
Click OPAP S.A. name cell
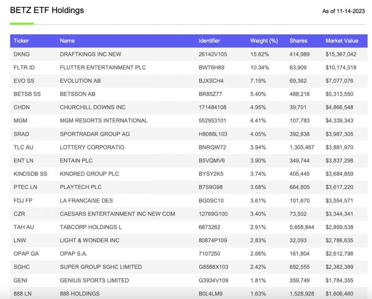coord(74,254)
